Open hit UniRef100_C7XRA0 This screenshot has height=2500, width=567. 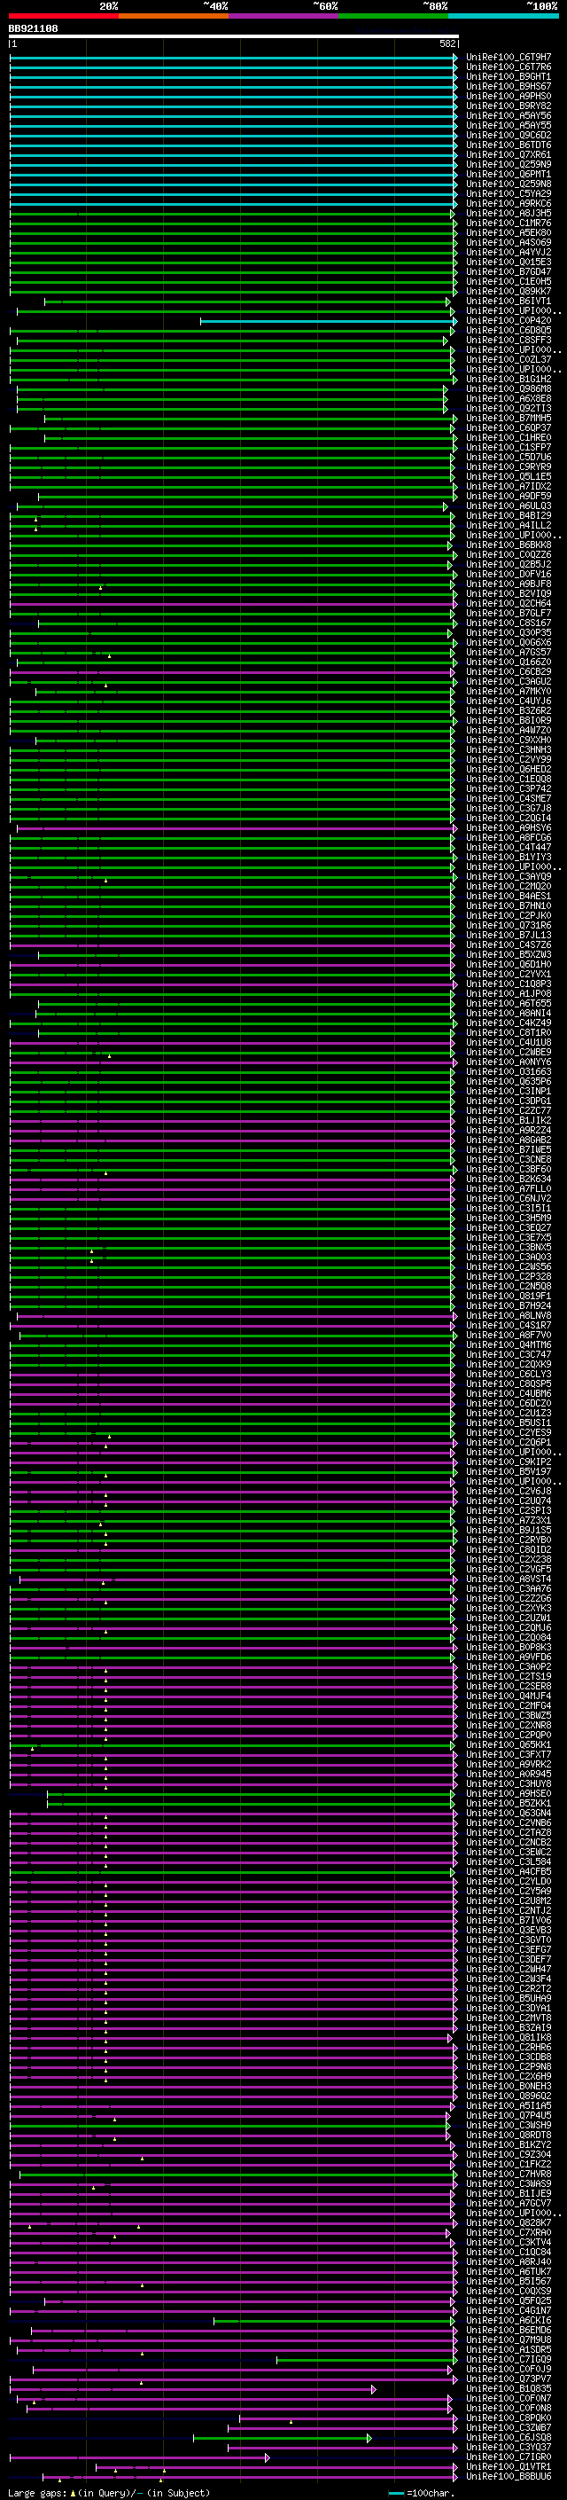509,2232
